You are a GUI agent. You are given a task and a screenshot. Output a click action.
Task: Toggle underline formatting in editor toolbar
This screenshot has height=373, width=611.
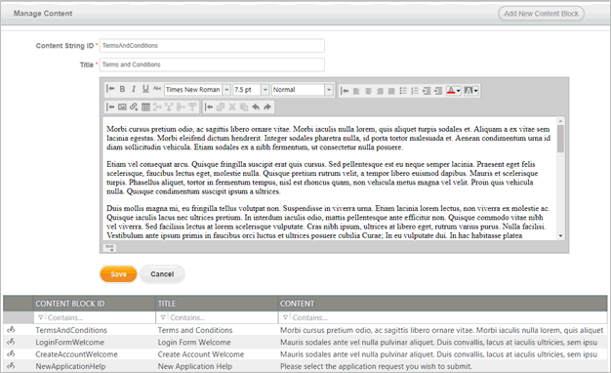coord(145,89)
